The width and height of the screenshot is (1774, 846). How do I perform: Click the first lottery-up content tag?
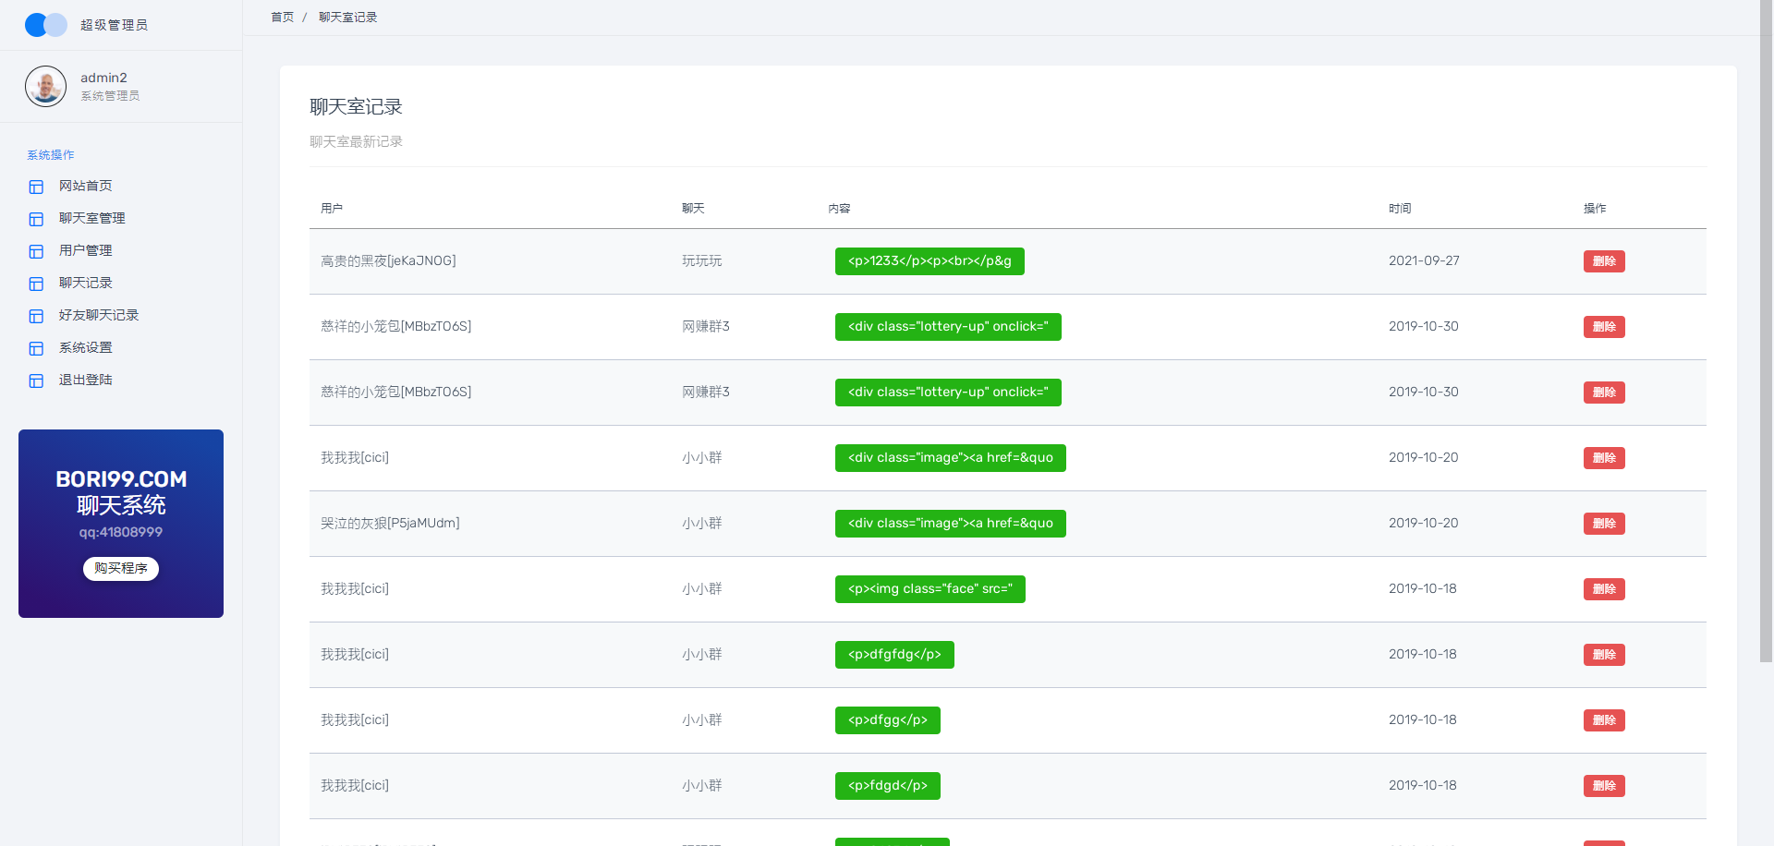[x=948, y=327]
